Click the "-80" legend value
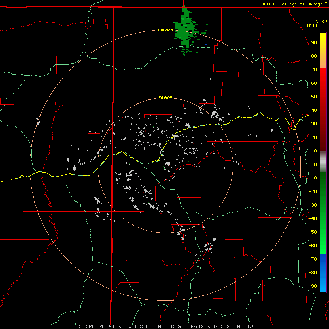 click(x=313, y=273)
